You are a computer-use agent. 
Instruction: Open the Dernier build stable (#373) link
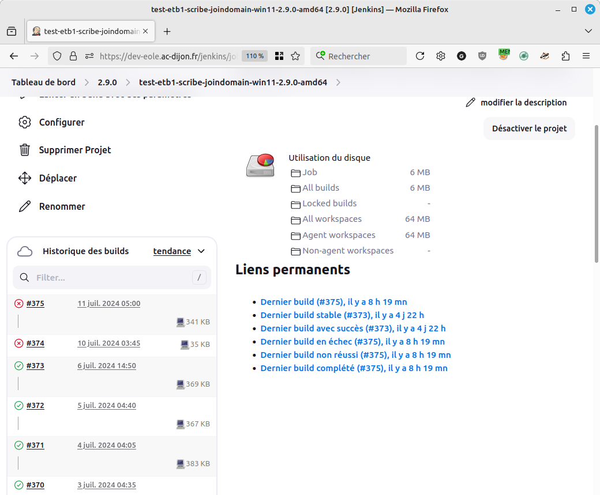click(342, 315)
